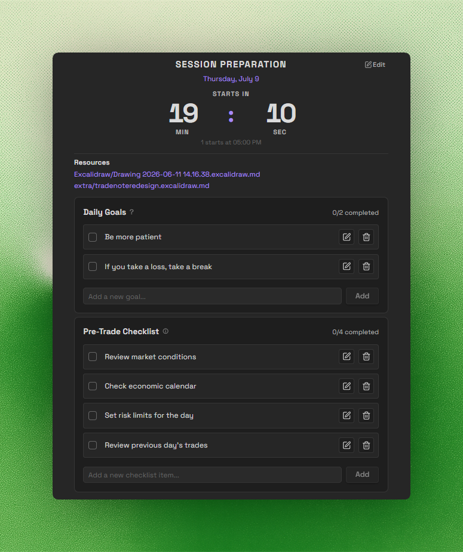Delete 'Check economic calendar' checklist item
Viewport: 463px width, 552px height.
pos(366,386)
